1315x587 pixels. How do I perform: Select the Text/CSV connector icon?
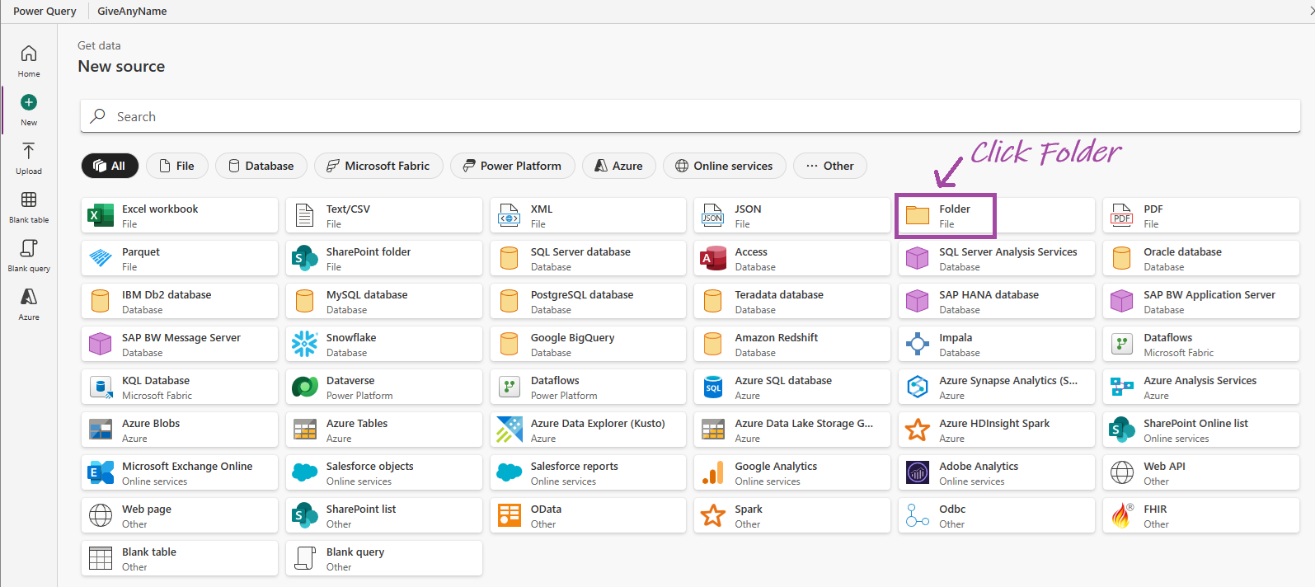[x=305, y=216]
